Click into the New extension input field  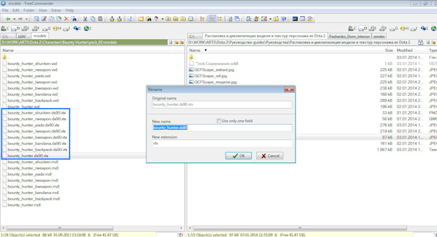[222, 143]
